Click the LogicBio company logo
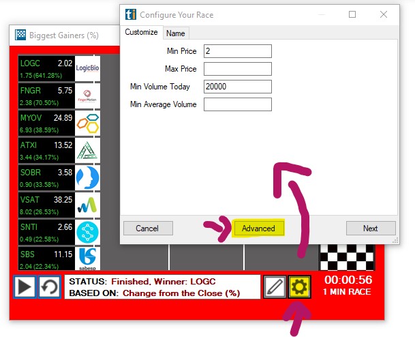 [88, 69]
